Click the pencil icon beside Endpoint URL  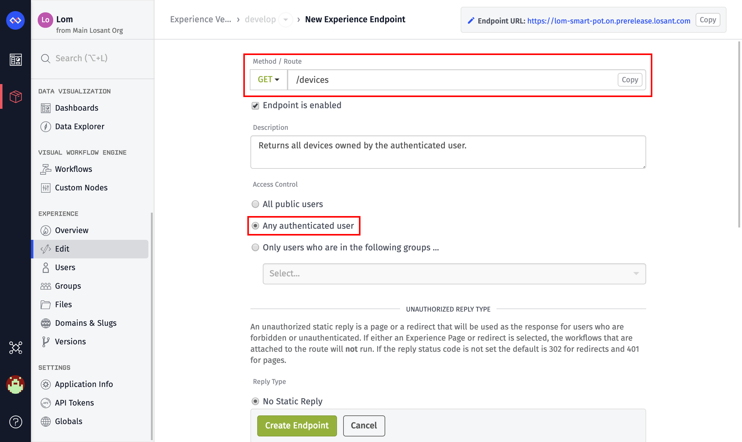(x=471, y=21)
